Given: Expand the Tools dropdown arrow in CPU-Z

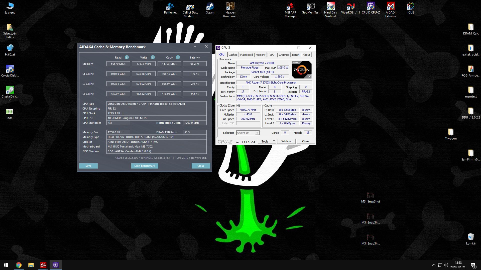Looking at the screenshot, I should point(274,141).
